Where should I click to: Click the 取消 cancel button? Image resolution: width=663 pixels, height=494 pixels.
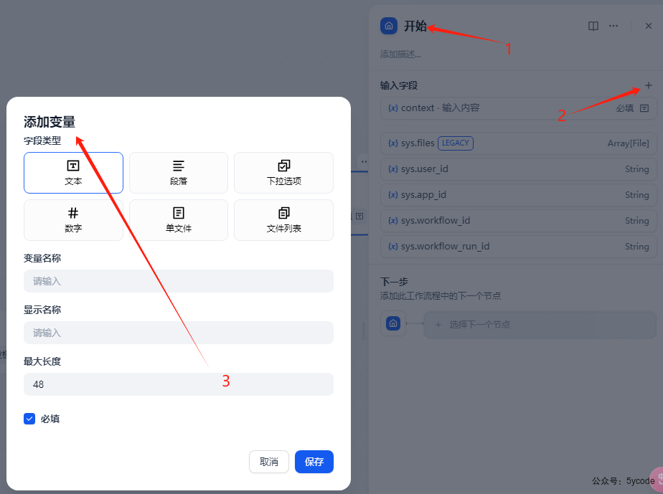click(x=269, y=462)
